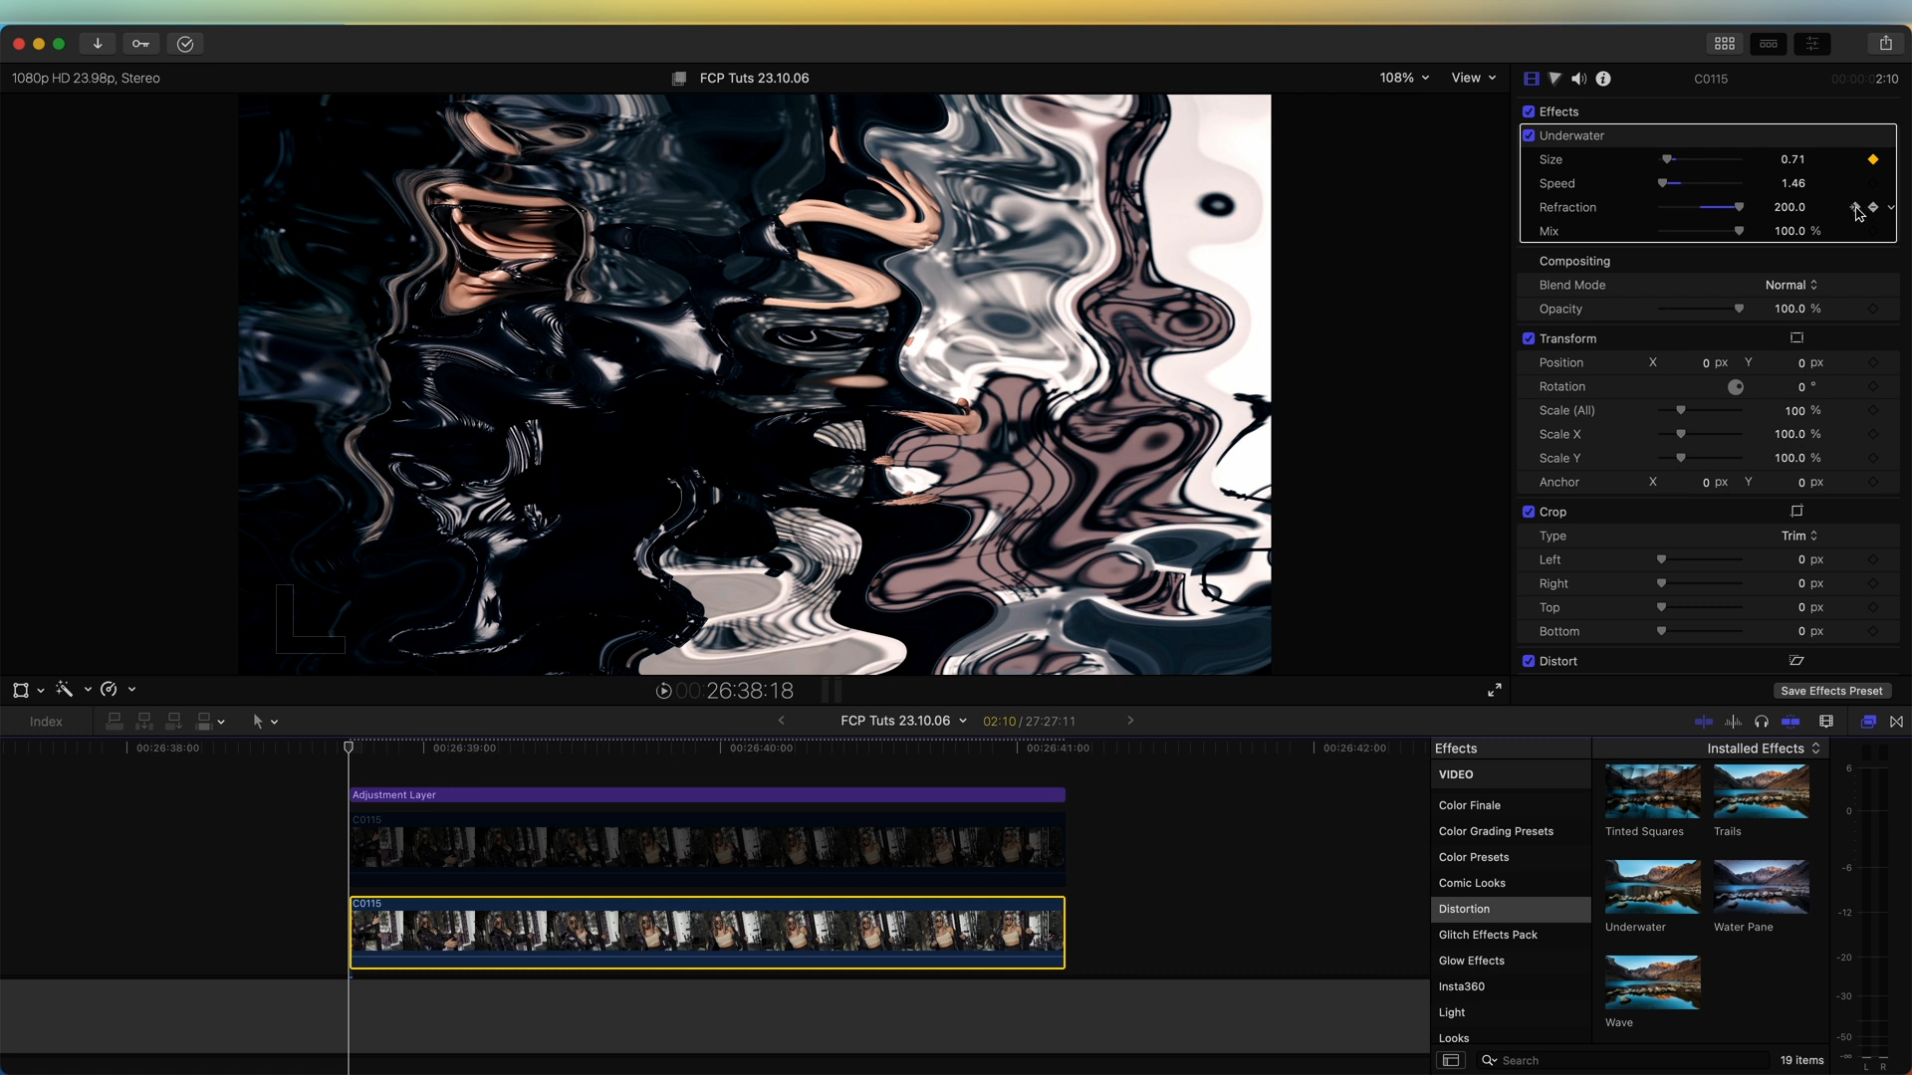Open the View options menu
This screenshot has width=1912, height=1075.
tap(1474, 78)
